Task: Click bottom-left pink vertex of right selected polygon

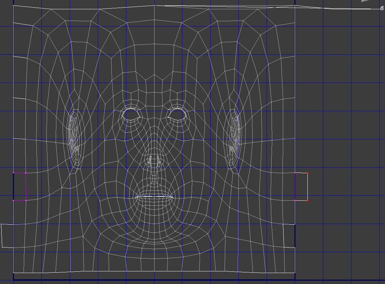Action: pos(295,200)
